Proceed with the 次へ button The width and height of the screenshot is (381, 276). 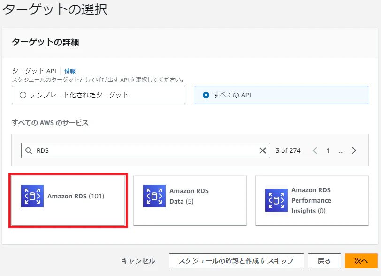point(361,261)
